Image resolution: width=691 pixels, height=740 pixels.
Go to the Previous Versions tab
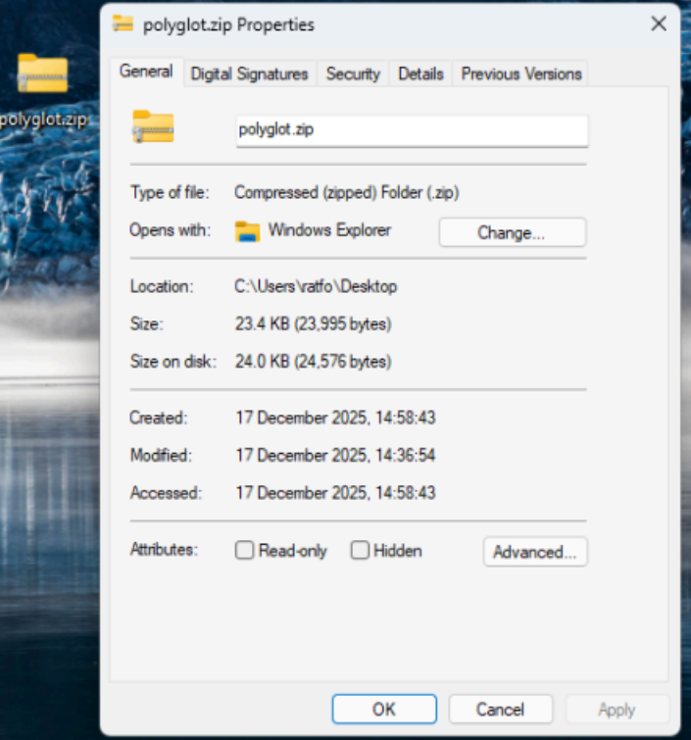click(521, 74)
